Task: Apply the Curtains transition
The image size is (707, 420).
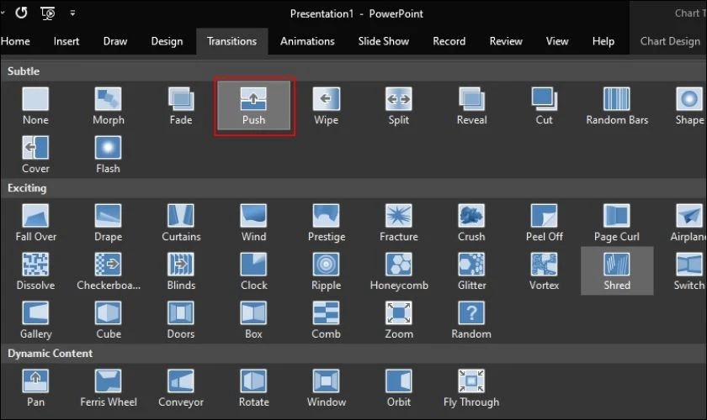Action: pos(181,223)
